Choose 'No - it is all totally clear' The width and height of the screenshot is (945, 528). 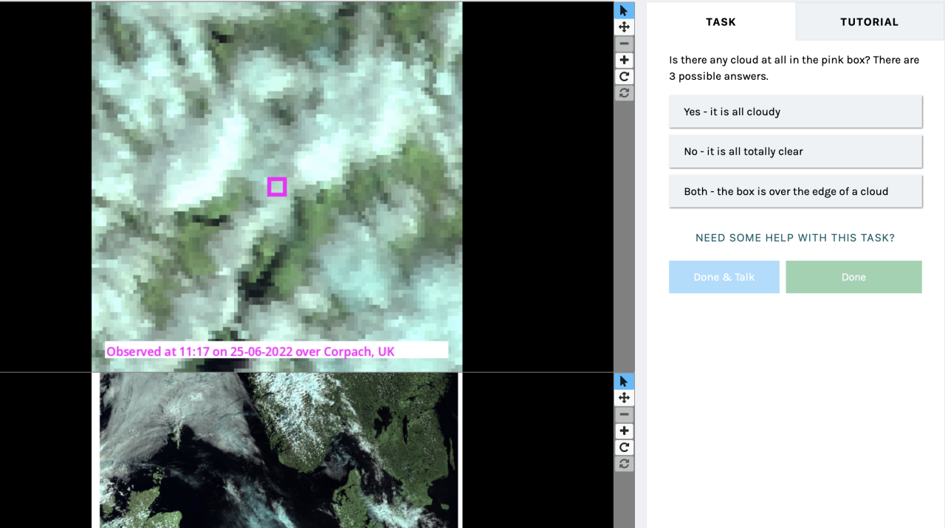pos(795,151)
